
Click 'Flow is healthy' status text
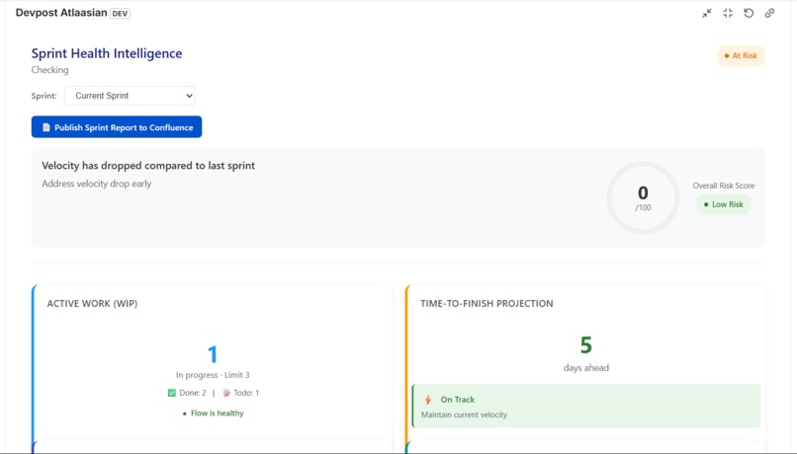pos(217,414)
